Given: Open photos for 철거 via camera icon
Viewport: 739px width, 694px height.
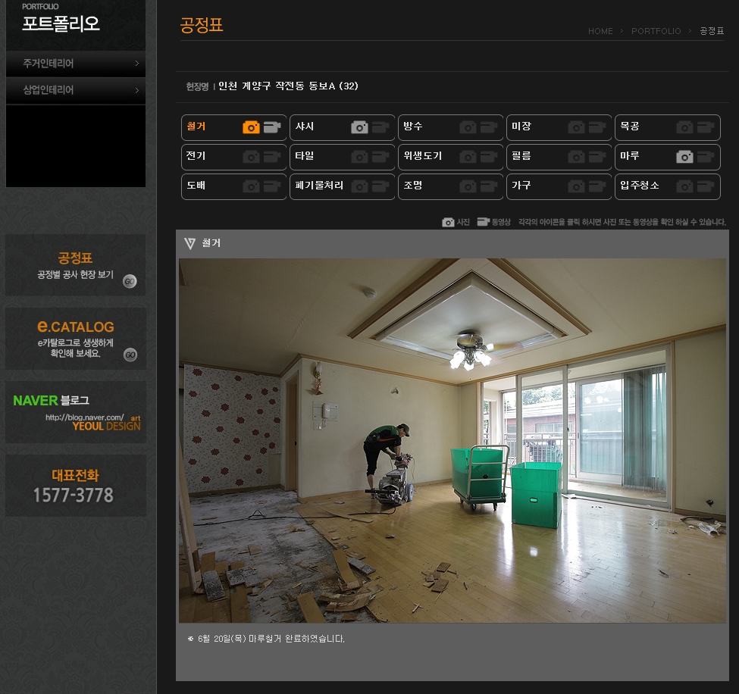Looking at the screenshot, I should [251, 127].
